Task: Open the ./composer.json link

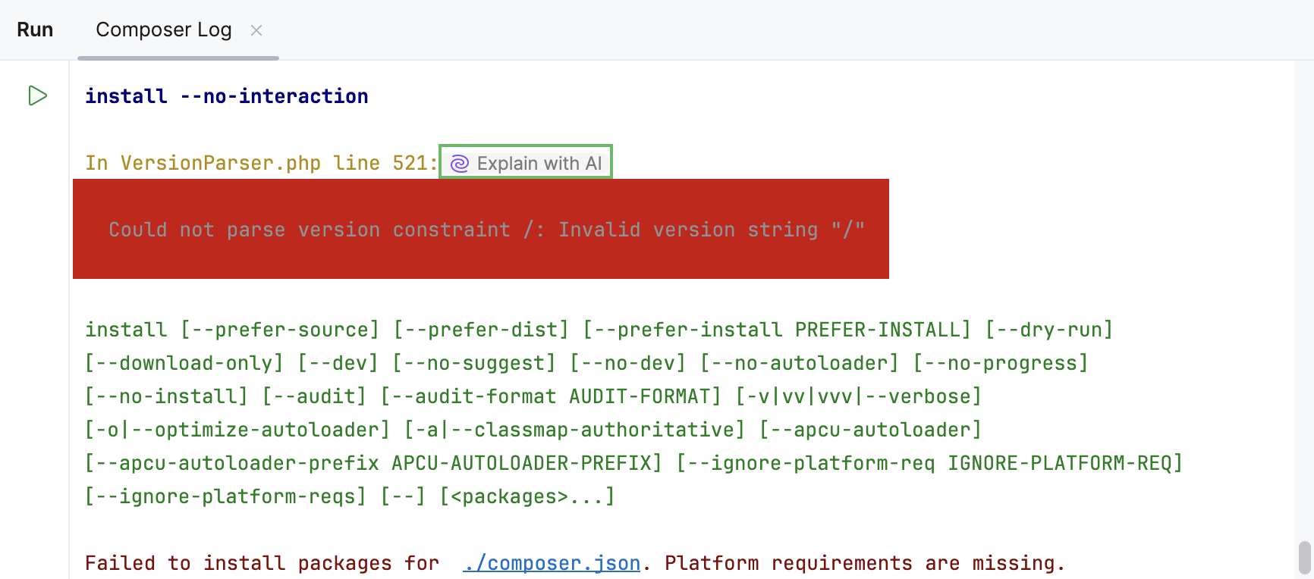Action: (552, 563)
